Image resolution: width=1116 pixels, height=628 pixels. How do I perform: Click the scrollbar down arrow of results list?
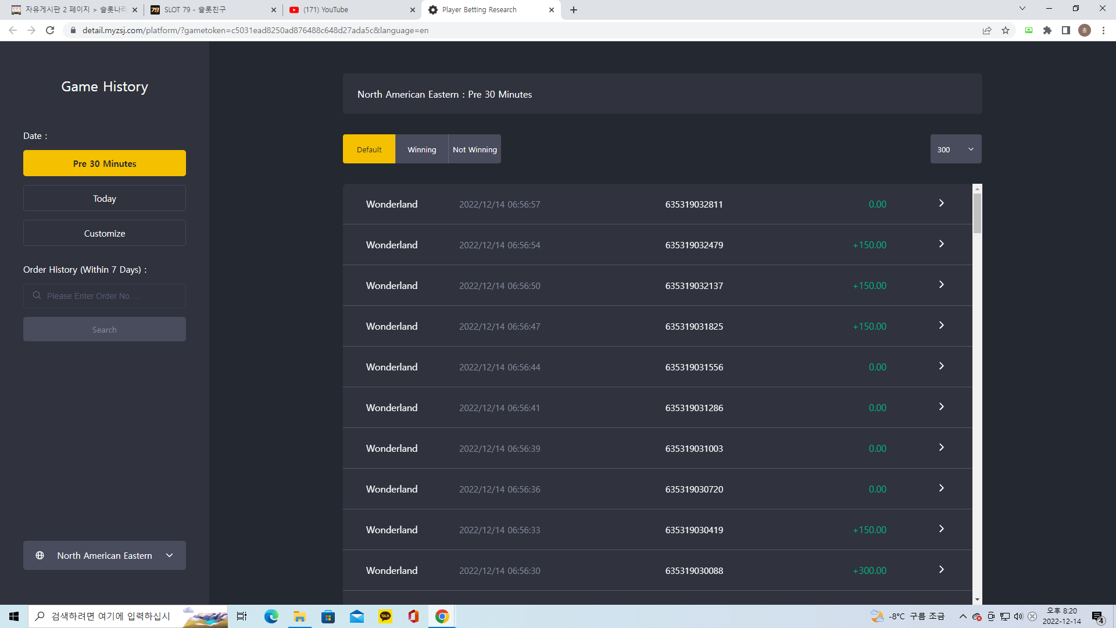click(x=977, y=600)
